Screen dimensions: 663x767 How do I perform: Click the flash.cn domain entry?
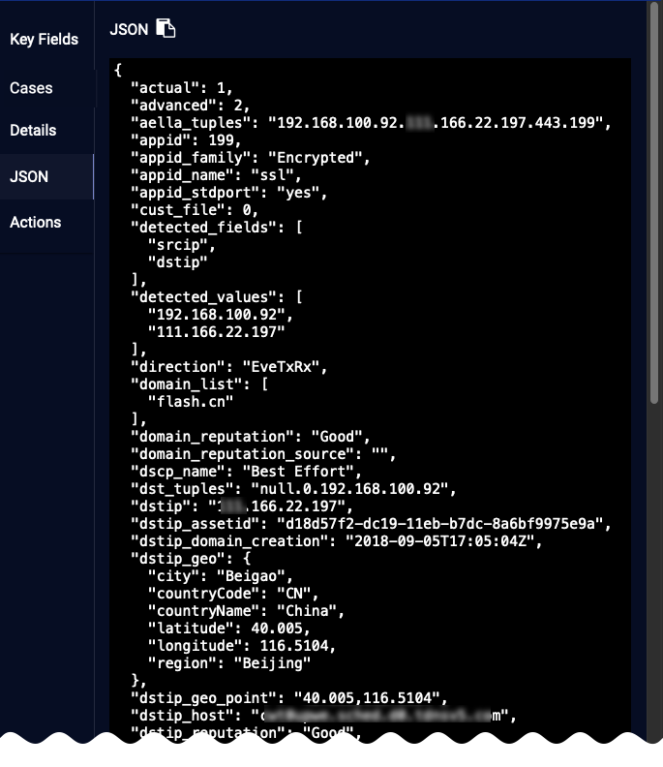(x=190, y=402)
